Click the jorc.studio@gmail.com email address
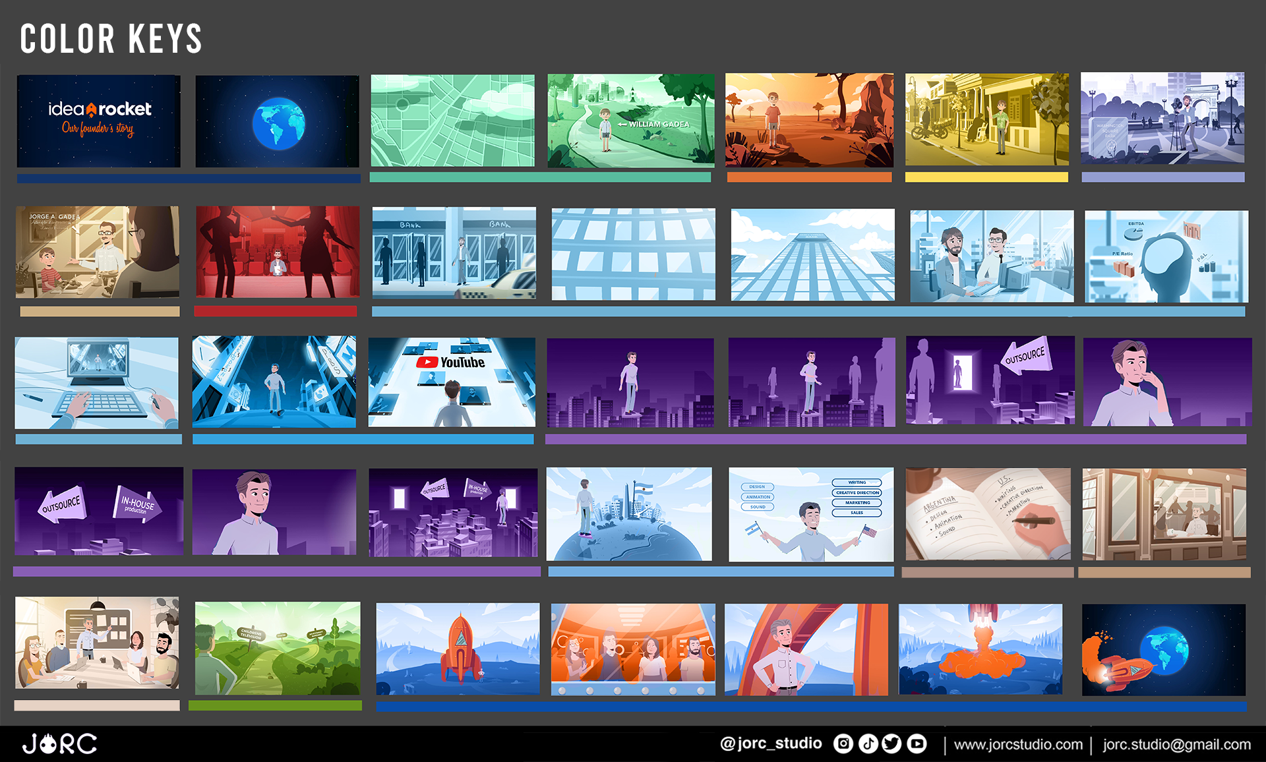 [1176, 745]
